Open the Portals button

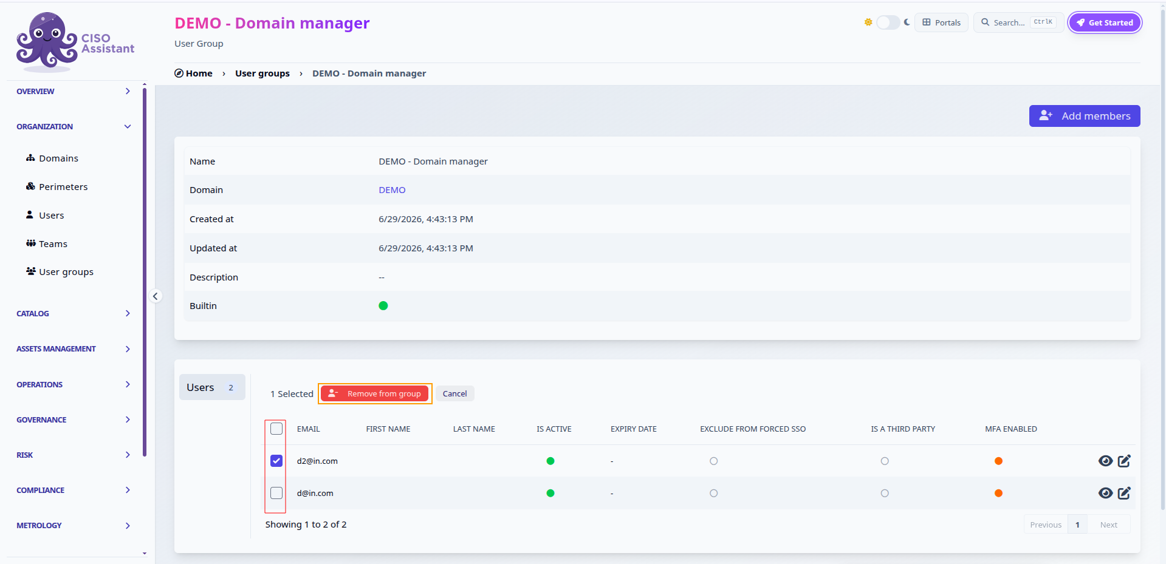click(x=941, y=22)
